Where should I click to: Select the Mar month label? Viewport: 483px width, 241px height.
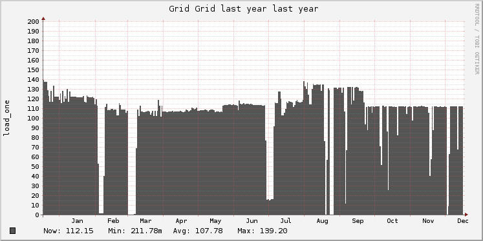coord(145,221)
